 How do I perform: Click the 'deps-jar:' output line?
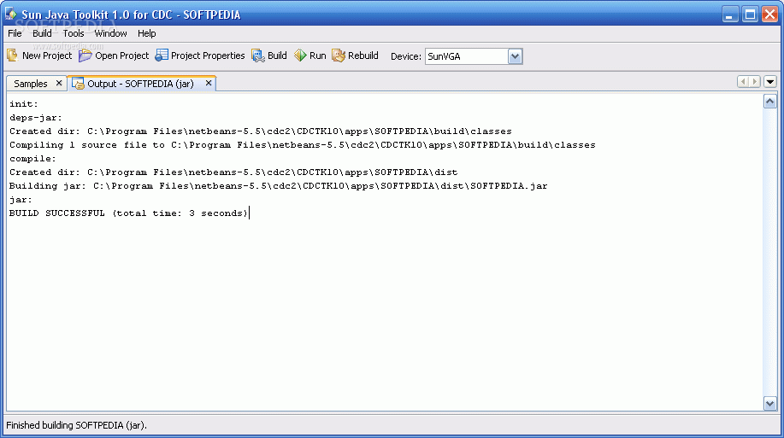36,118
